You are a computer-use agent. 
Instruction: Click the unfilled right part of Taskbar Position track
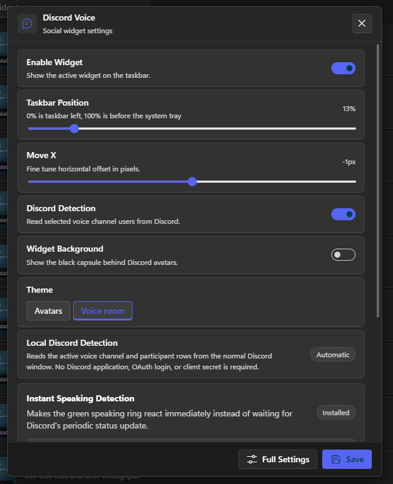pos(218,129)
